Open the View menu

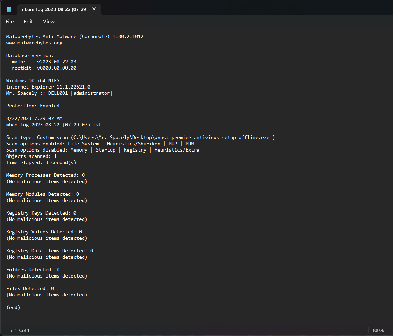[49, 22]
